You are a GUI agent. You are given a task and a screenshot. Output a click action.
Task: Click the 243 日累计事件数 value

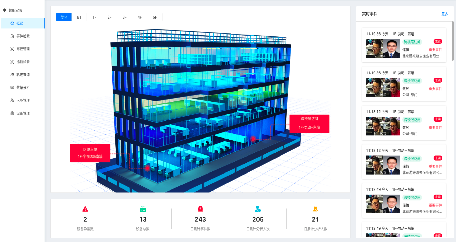click(x=200, y=219)
